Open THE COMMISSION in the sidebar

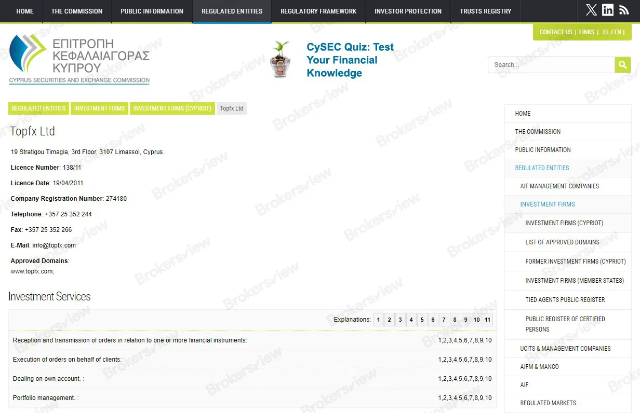coord(568,132)
